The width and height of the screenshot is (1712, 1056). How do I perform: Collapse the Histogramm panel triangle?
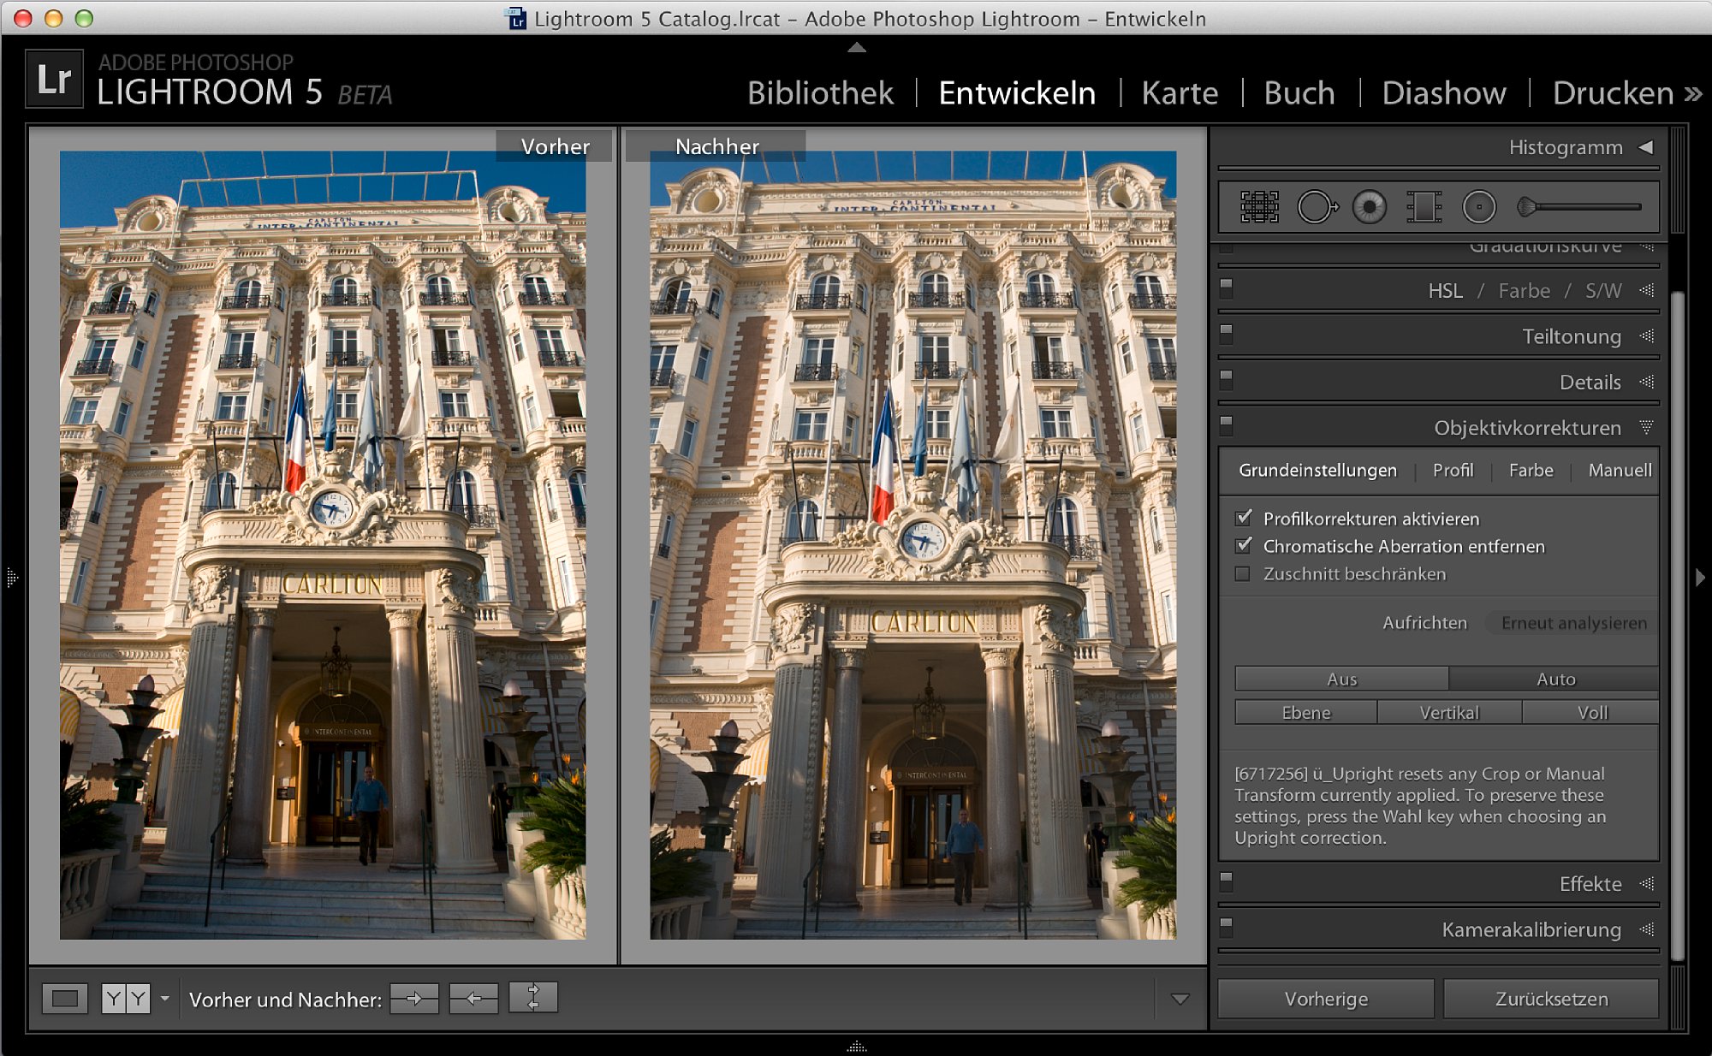pos(1646,147)
